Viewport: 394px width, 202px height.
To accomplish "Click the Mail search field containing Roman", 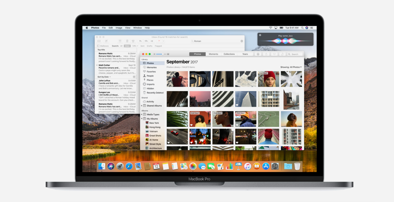I will (x=217, y=41).
